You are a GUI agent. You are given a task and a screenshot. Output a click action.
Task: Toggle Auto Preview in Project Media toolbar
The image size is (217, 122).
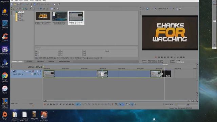click(47, 9)
